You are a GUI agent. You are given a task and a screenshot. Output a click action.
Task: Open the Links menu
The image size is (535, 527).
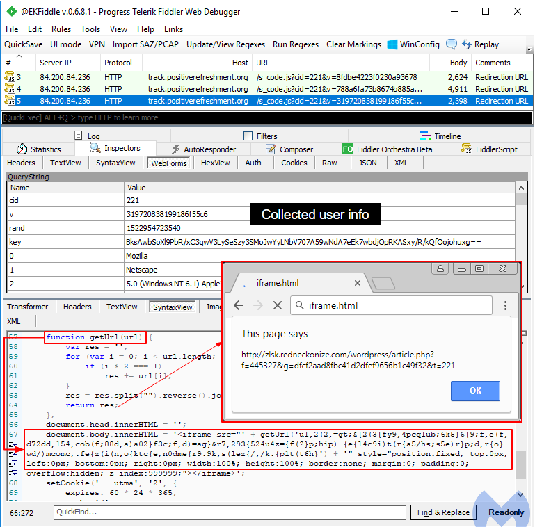(173, 29)
